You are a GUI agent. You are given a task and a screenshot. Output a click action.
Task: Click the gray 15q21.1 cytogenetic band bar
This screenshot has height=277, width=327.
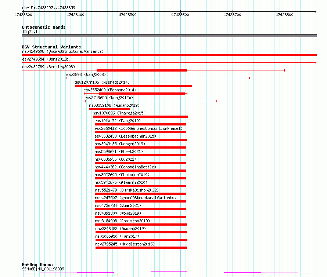pyautogui.click(x=169, y=36)
